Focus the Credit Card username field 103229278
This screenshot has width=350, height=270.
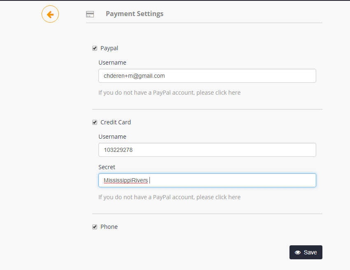click(207, 150)
